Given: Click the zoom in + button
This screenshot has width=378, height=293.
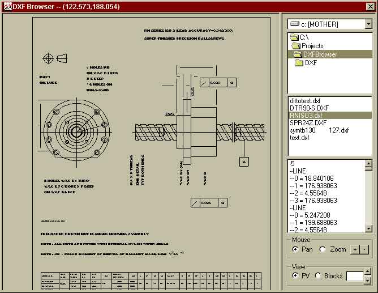Looking at the screenshot, I should [x=355, y=249].
